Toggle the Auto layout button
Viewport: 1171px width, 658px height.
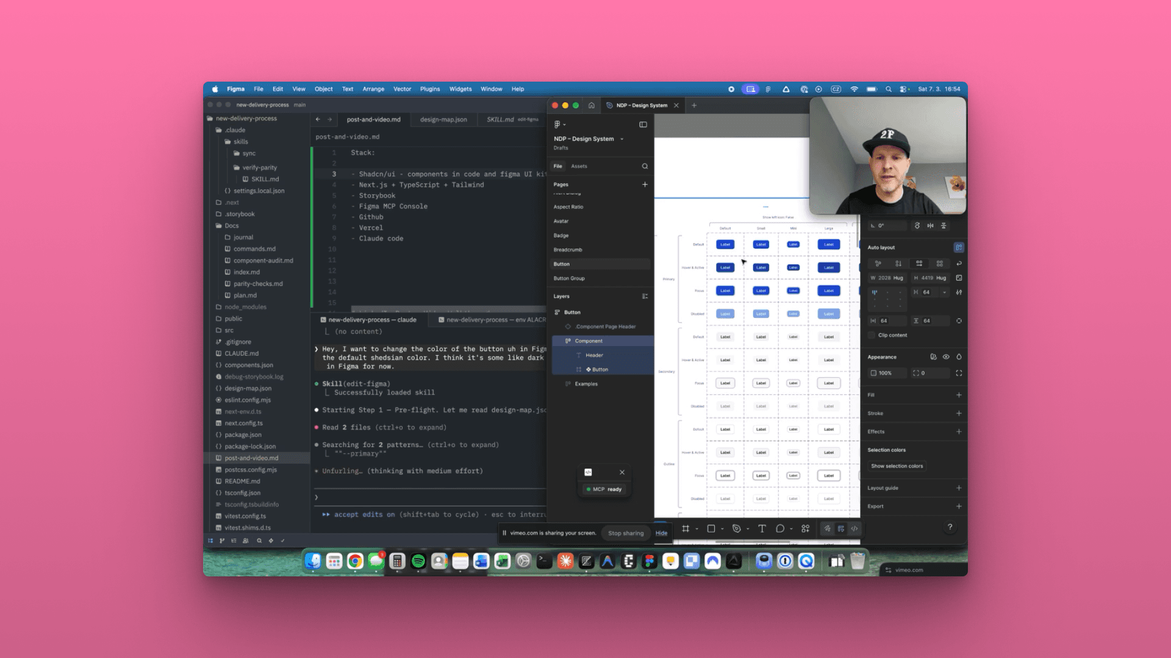click(x=959, y=247)
